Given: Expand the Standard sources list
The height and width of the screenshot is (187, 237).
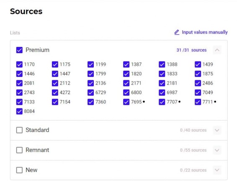Looking at the screenshot, I should [x=217, y=130].
